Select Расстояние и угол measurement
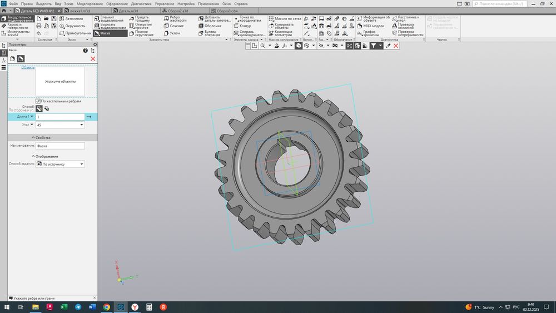 coord(405,18)
